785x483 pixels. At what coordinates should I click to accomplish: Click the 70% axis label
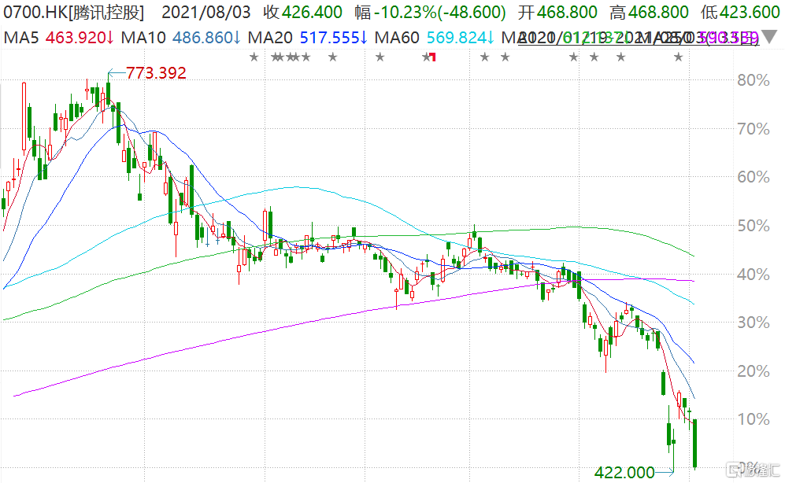point(753,129)
